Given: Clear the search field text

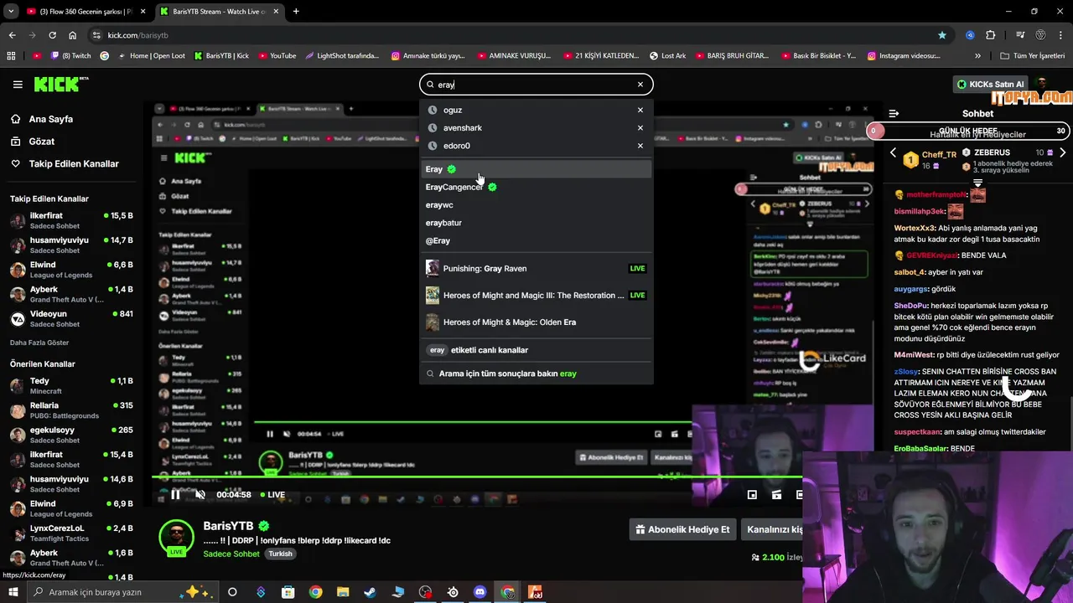Looking at the screenshot, I should (640, 85).
